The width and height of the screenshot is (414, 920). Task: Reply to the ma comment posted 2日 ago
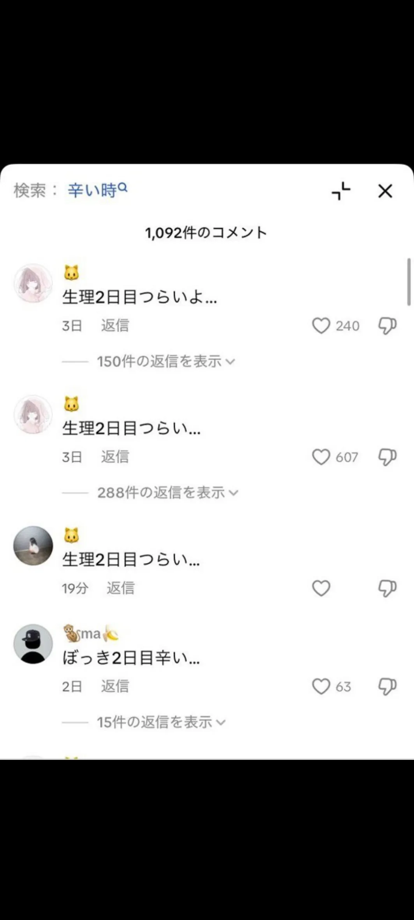[115, 686]
